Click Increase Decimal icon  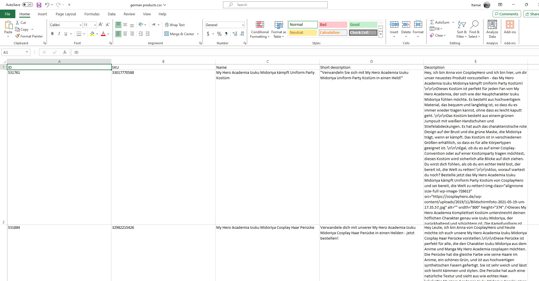[x=235, y=34]
